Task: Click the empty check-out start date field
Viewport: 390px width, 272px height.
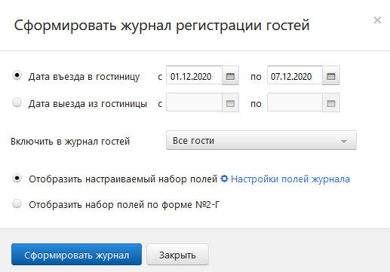Action: [x=194, y=102]
